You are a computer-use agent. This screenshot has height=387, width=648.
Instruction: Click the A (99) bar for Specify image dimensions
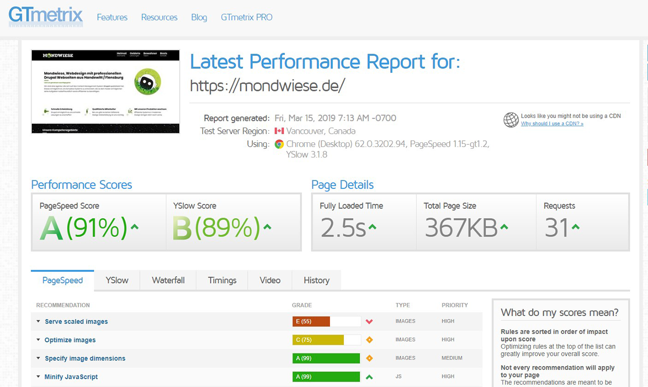[x=327, y=358]
